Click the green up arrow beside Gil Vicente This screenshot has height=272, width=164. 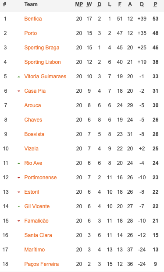19,206
